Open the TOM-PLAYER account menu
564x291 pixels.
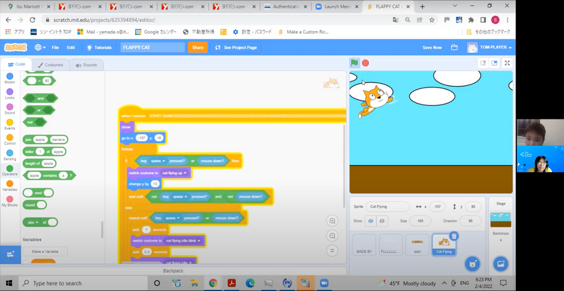(489, 47)
